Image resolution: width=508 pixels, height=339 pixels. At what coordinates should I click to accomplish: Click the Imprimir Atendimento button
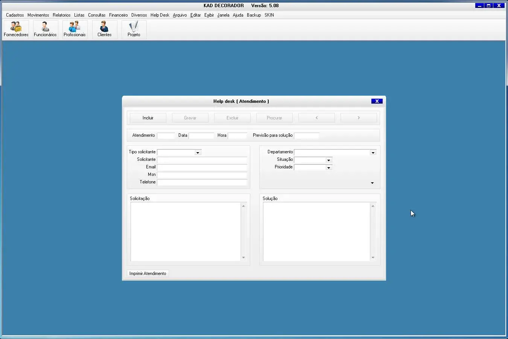tap(148, 273)
